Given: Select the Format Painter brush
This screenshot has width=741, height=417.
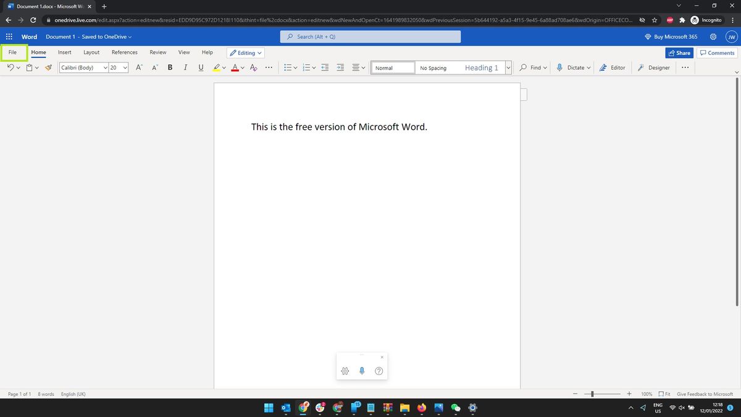Looking at the screenshot, I should pos(48,68).
